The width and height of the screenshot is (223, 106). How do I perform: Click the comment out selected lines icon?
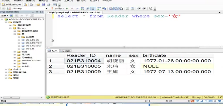(127, 8)
